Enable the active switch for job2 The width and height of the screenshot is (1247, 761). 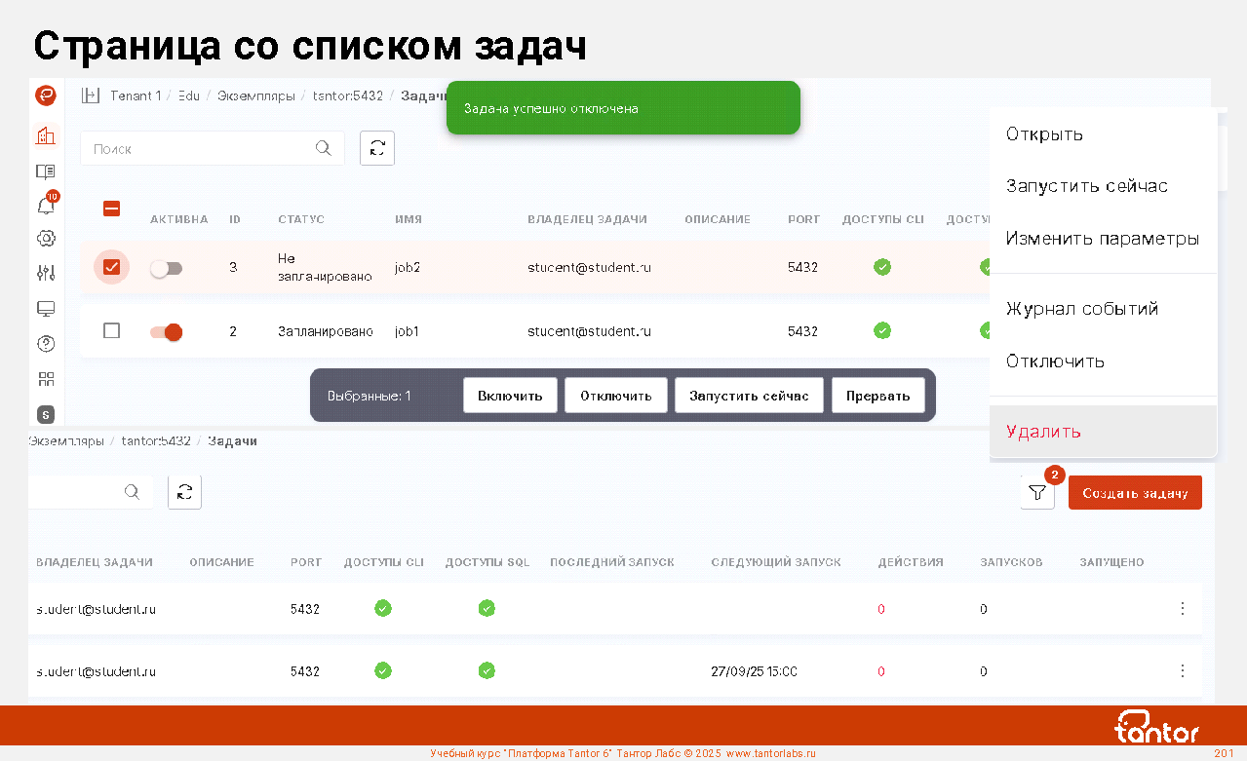click(167, 268)
